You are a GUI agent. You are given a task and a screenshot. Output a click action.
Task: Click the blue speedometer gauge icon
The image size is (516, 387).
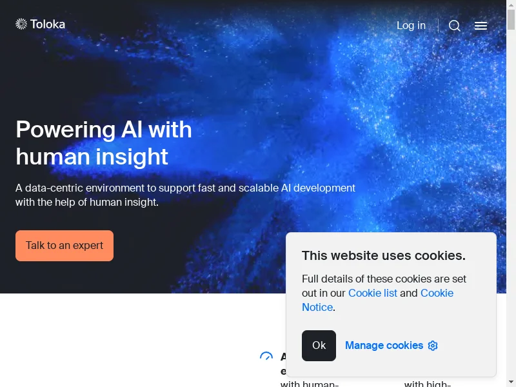[x=266, y=356]
